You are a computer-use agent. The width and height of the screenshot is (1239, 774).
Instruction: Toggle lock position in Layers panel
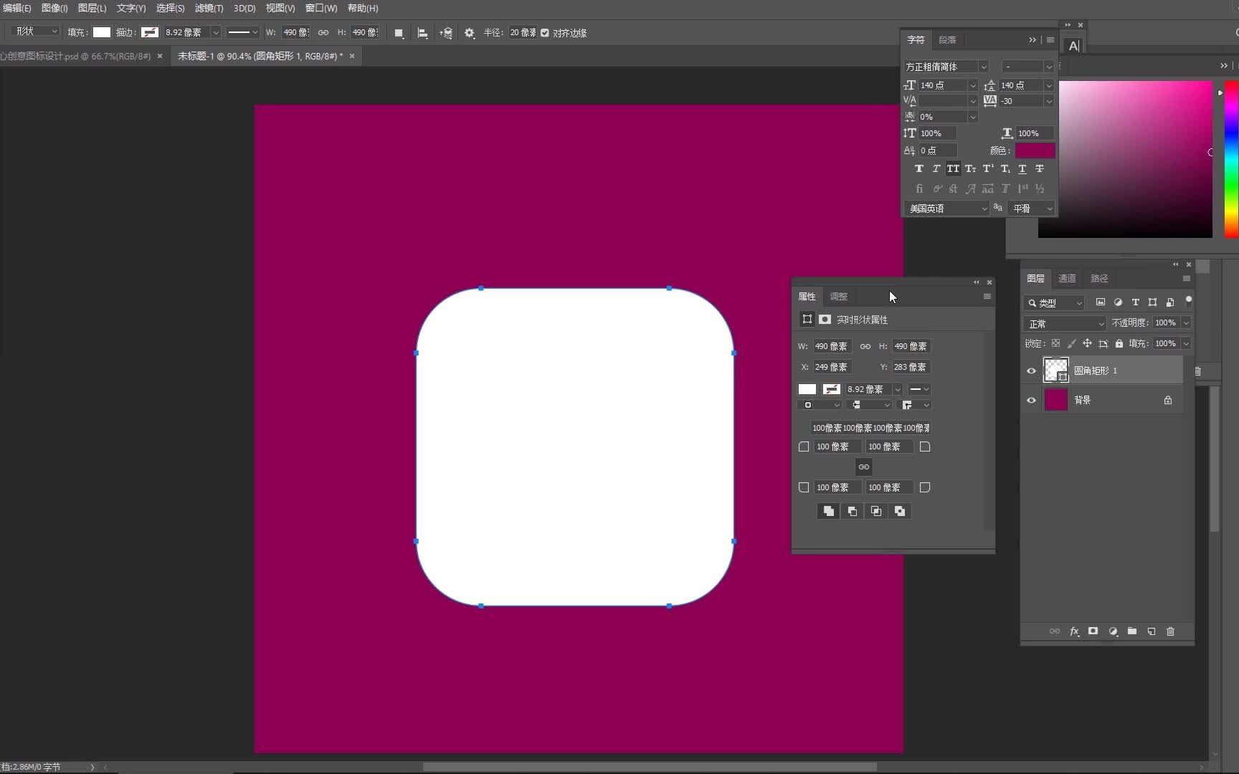1087,343
